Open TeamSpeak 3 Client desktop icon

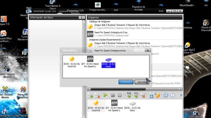[53, 5]
